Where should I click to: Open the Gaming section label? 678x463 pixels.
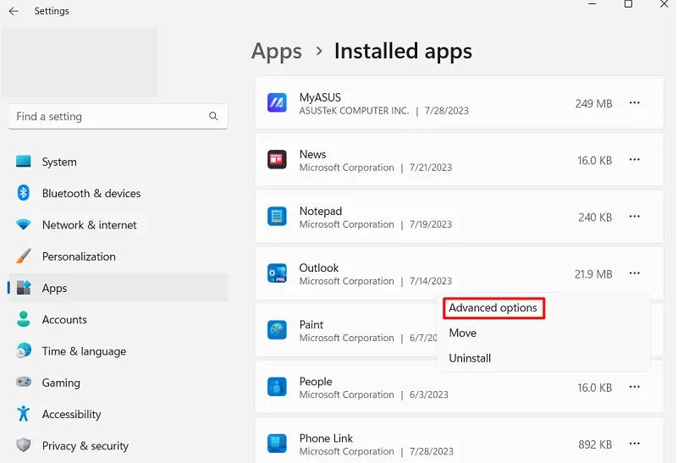[61, 383]
